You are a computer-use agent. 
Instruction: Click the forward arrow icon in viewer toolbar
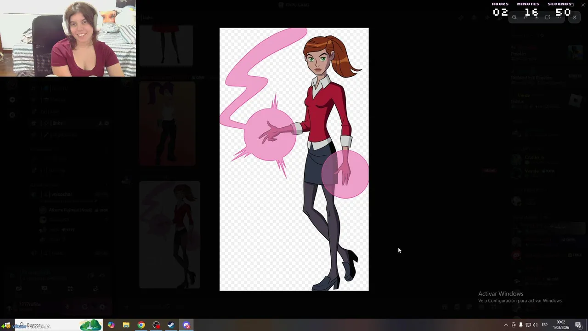click(526, 17)
